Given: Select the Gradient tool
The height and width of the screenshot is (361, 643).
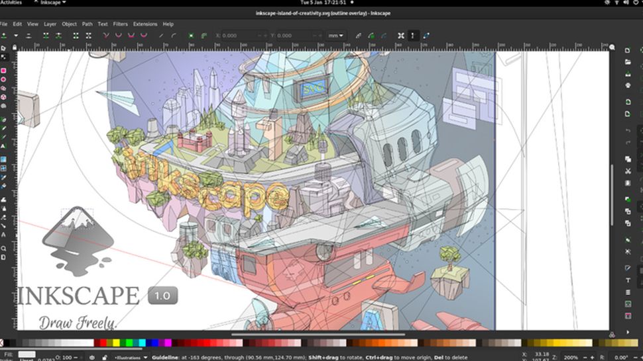Looking at the screenshot, I should pos(4,159).
